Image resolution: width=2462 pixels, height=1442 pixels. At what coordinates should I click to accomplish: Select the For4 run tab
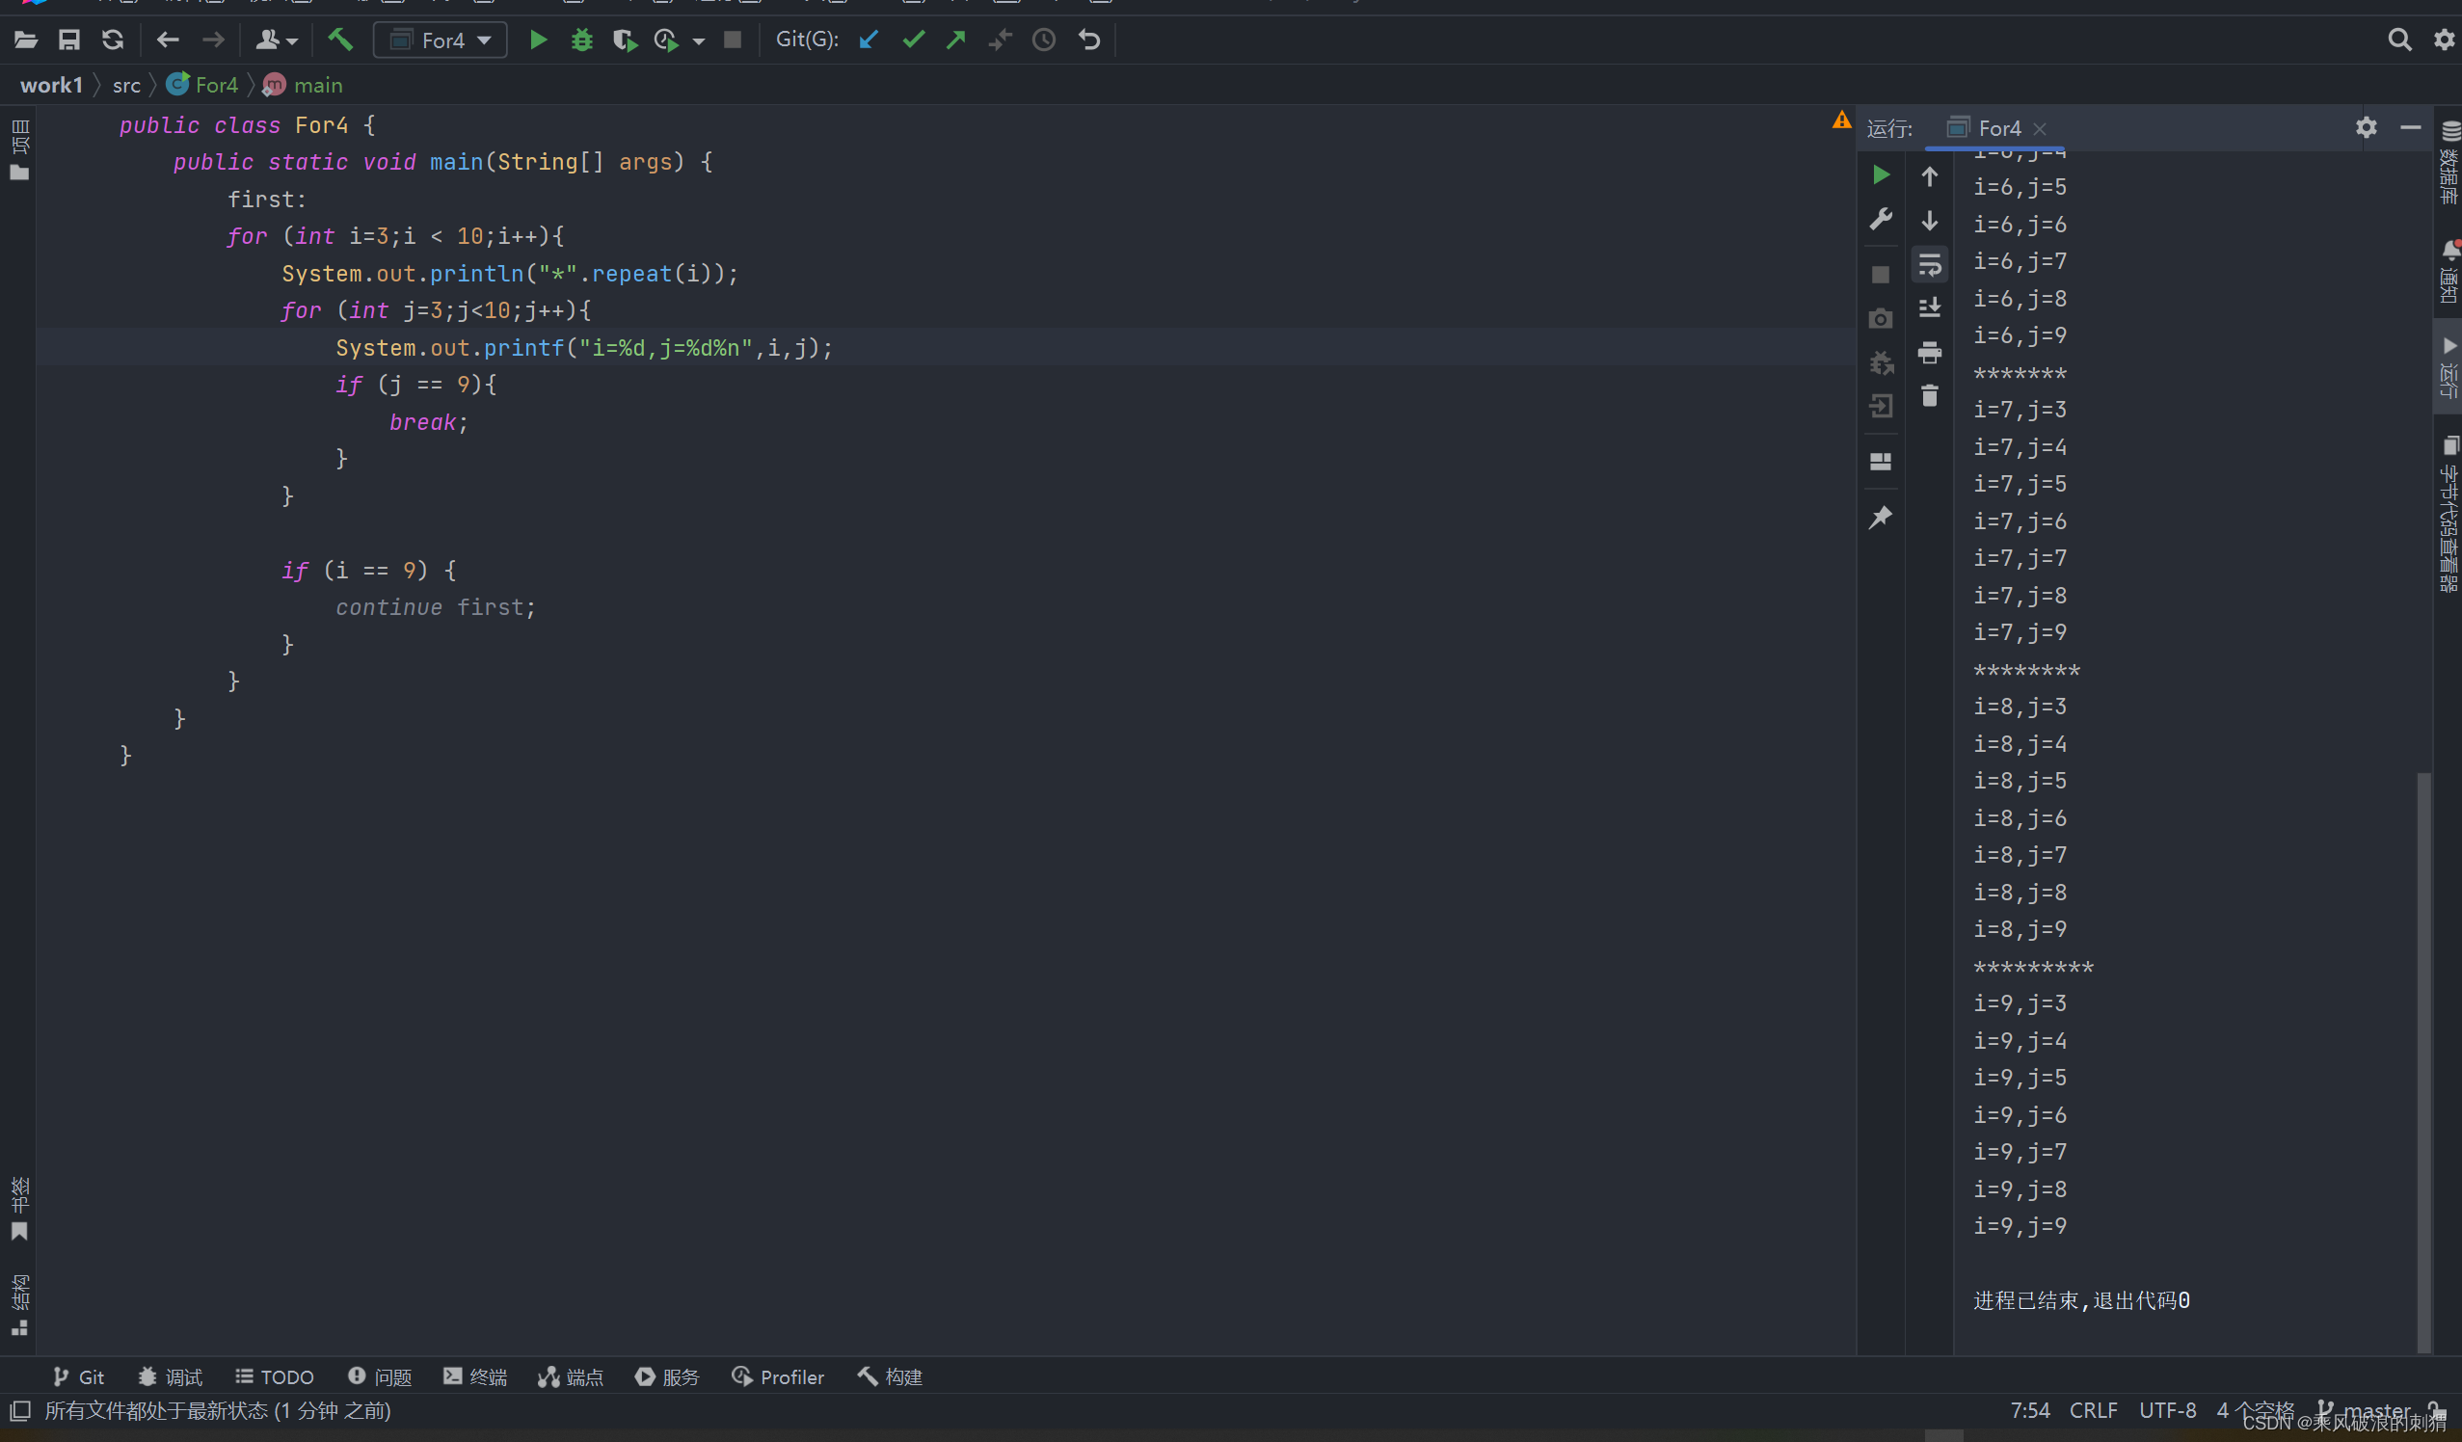tap(1998, 128)
